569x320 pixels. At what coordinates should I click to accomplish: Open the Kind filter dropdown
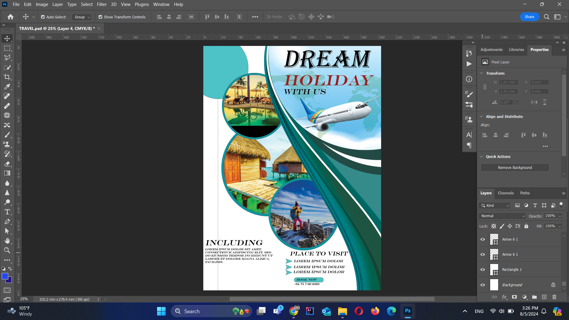coord(494,206)
